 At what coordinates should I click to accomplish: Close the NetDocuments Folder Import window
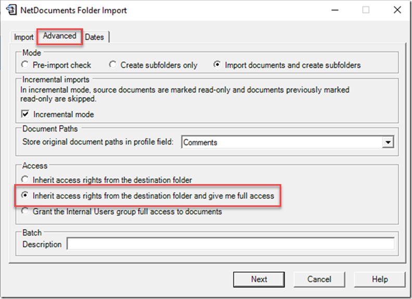[397, 10]
